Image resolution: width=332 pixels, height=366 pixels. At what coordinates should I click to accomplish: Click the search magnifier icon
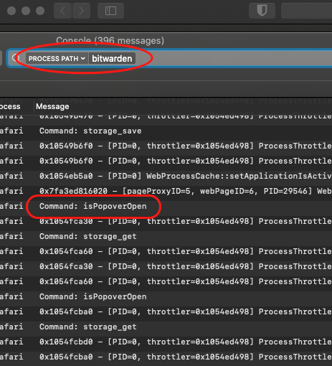(16, 58)
